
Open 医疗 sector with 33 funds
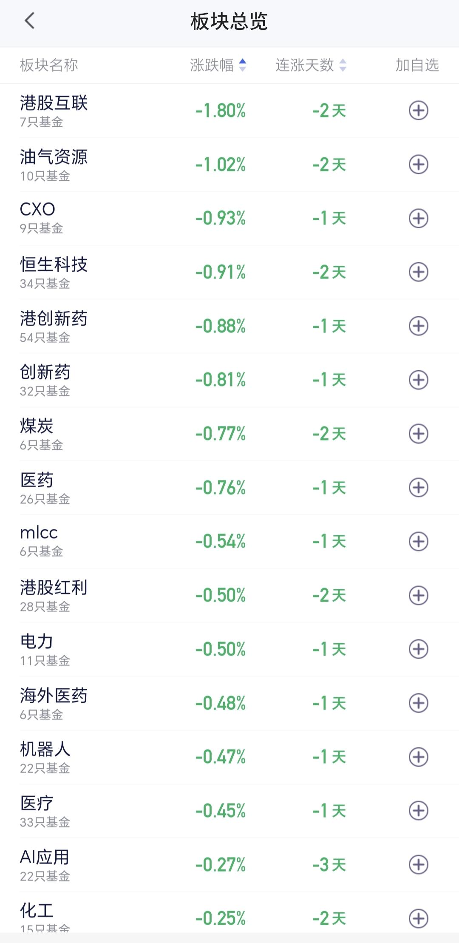[x=229, y=811]
